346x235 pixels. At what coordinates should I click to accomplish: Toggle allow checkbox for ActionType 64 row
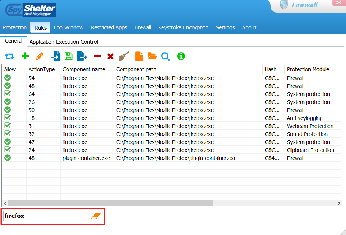(x=7, y=94)
